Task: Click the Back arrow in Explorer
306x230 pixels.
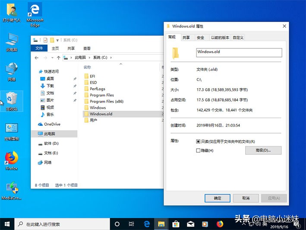Action: click(x=37, y=57)
